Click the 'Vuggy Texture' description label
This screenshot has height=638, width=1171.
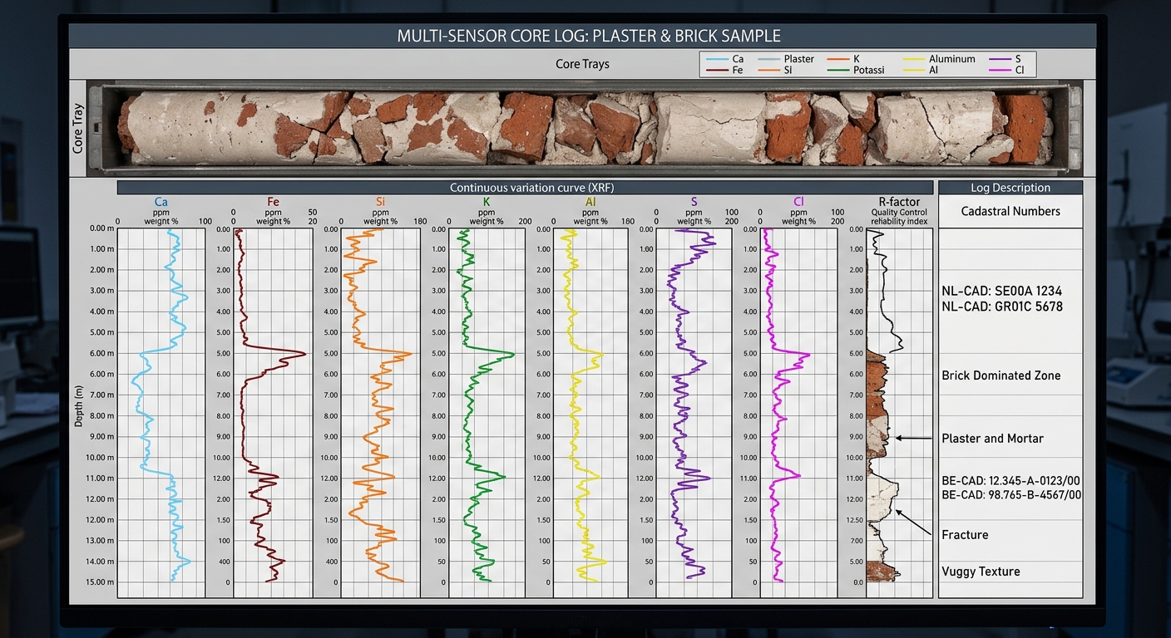coord(981,572)
